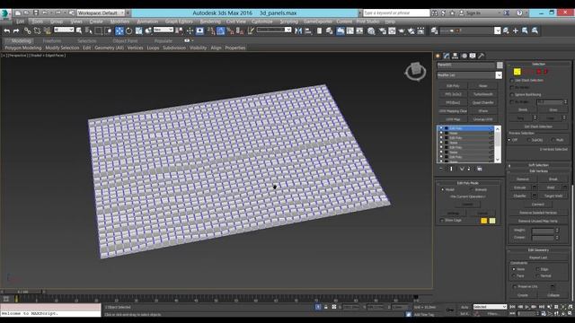Image resolution: width=575 pixels, height=323 pixels.
Task: Click the Undo arrow in main toolbar
Action: click(x=6, y=31)
